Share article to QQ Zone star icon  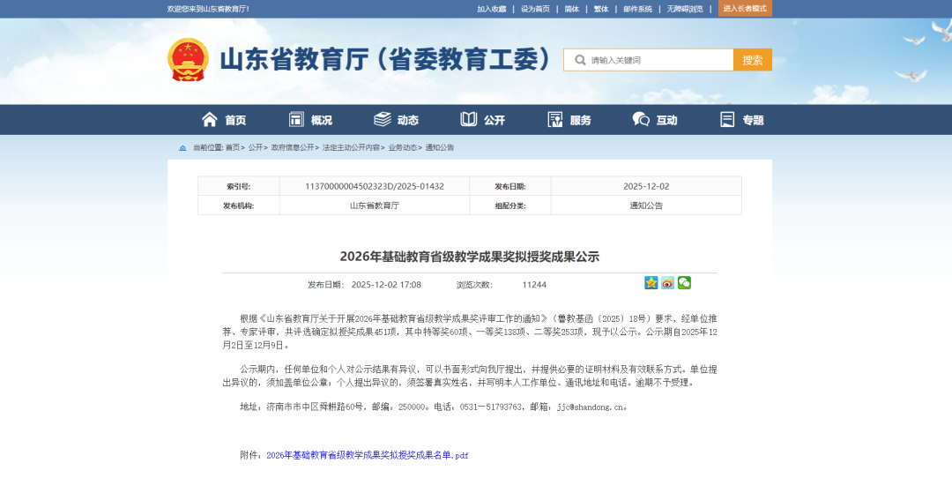[651, 283]
